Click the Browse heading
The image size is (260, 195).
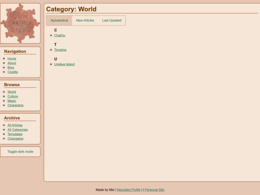12,85
